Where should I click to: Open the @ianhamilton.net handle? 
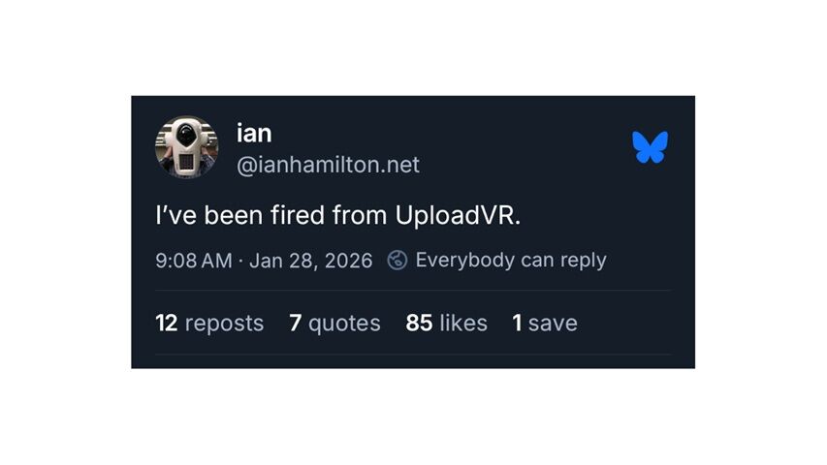click(x=328, y=165)
